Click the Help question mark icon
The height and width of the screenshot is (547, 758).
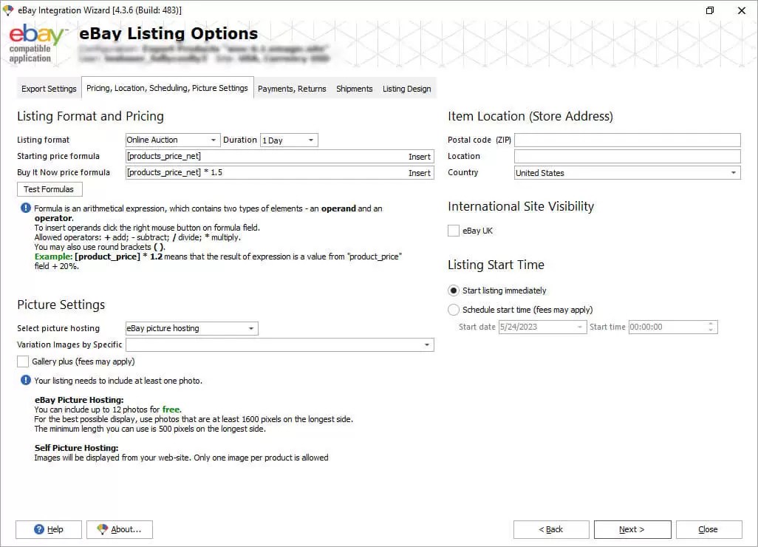point(37,529)
